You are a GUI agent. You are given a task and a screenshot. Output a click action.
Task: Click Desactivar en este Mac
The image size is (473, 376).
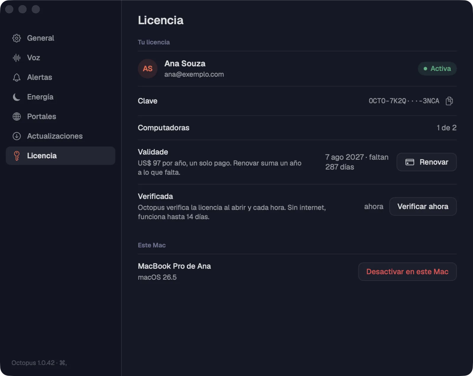click(x=407, y=272)
